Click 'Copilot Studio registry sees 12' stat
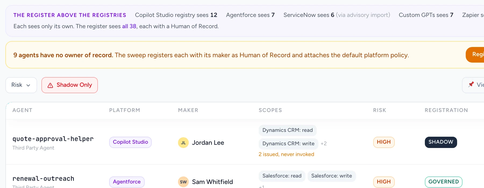Screen dimensions: 484x188 (x=176, y=15)
